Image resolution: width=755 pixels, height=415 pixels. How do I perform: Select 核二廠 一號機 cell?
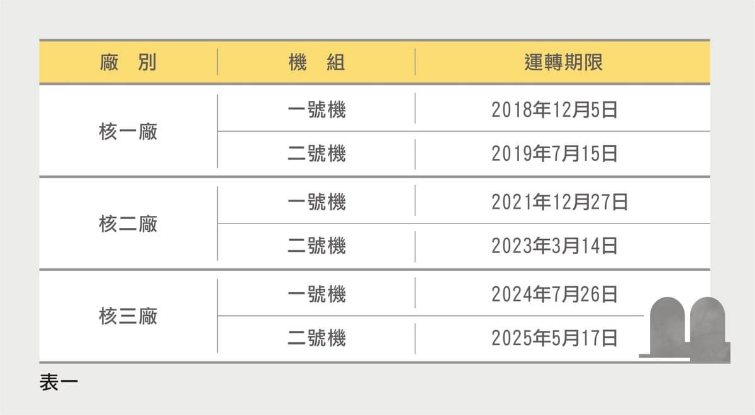coord(316,202)
